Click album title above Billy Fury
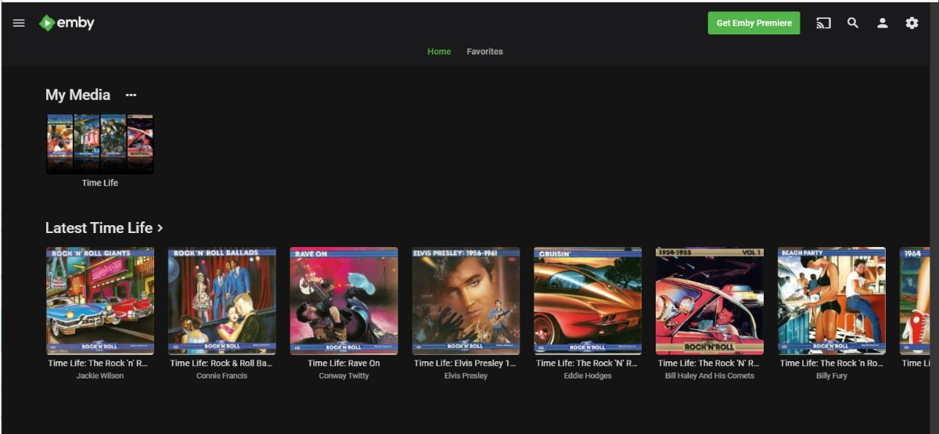 click(x=832, y=363)
